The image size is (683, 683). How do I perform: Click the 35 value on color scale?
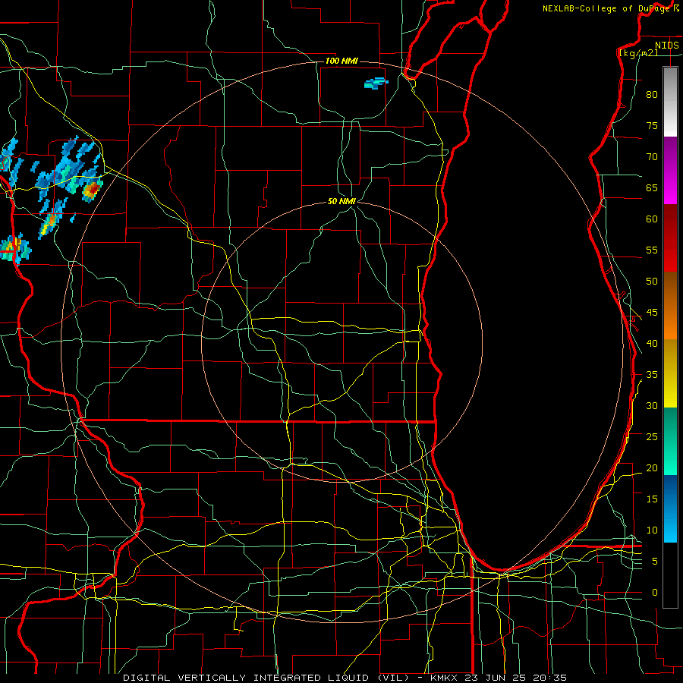(652, 375)
